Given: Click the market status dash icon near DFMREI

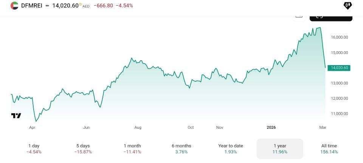Looking at the screenshot, I should pyautogui.click(x=47, y=6).
